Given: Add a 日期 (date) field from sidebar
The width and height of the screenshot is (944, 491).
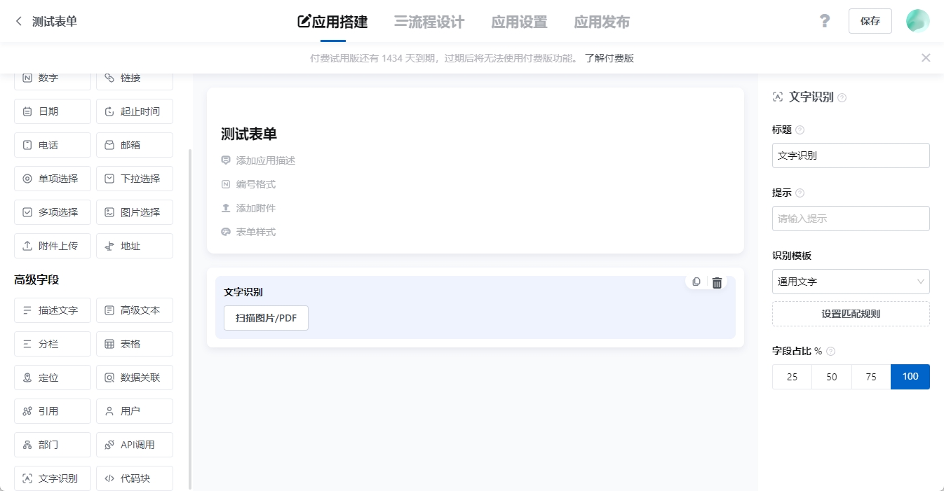Looking at the screenshot, I should pyautogui.click(x=52, y=111).
